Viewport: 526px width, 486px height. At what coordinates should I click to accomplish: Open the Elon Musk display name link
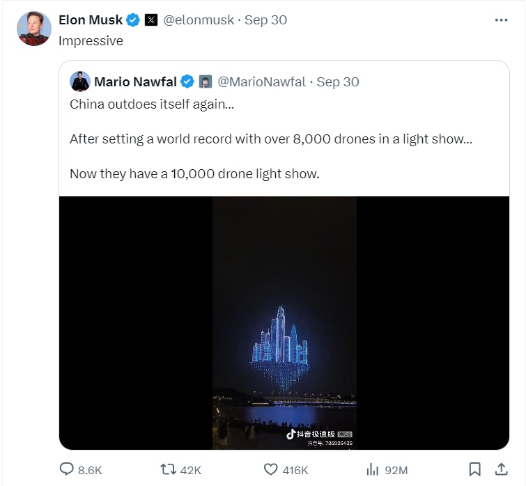[x=91, y=20]
